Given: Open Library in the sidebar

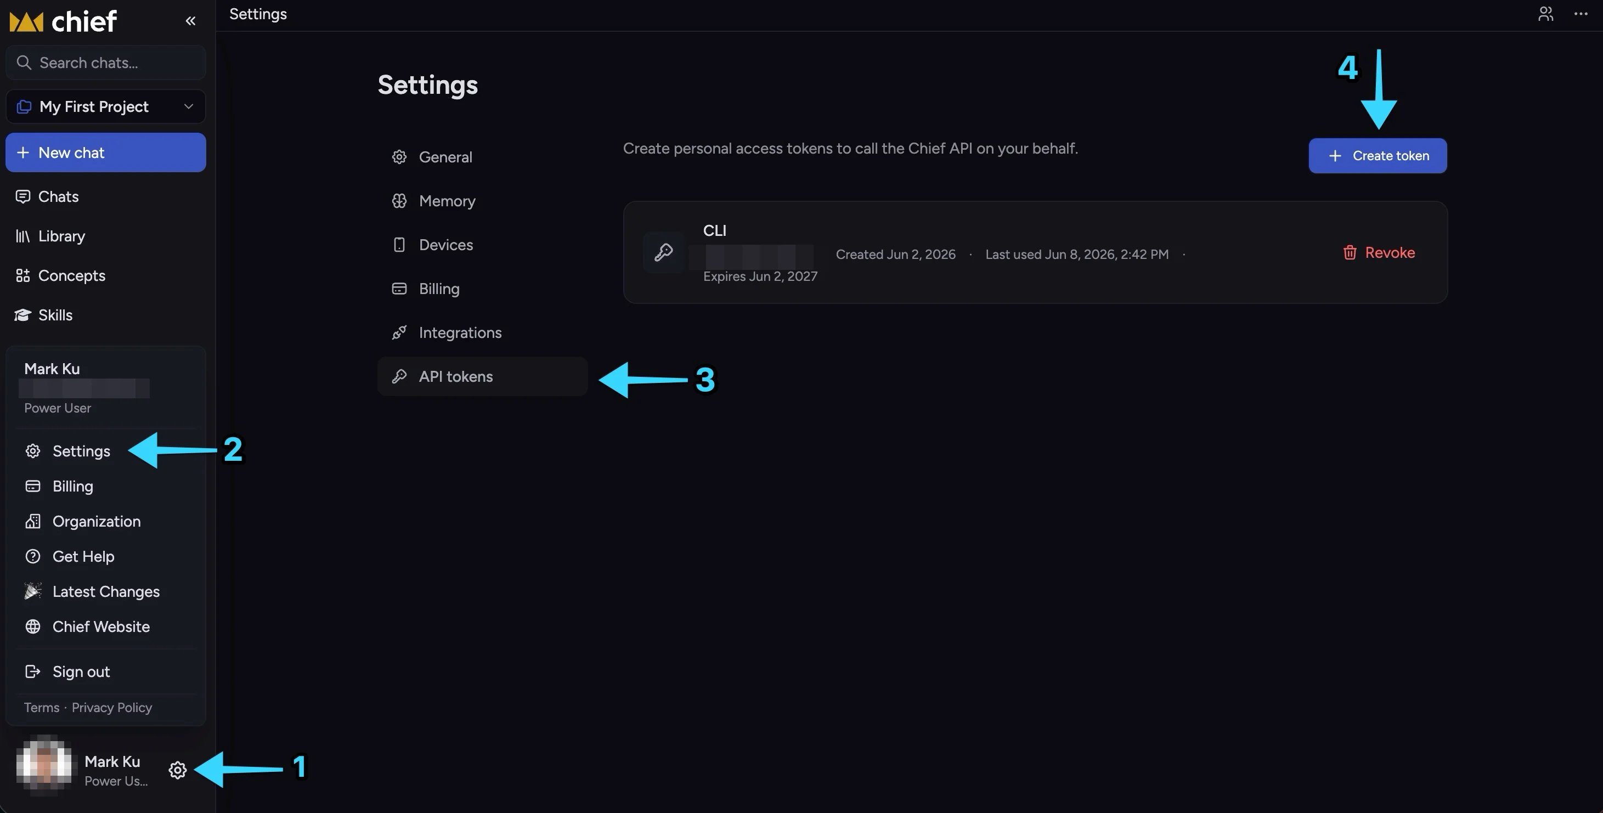Looking at the screenshot, I should 106,236.
